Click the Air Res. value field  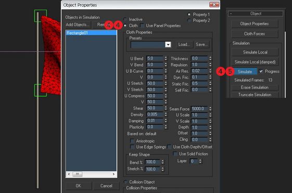[x=200, y=71]
